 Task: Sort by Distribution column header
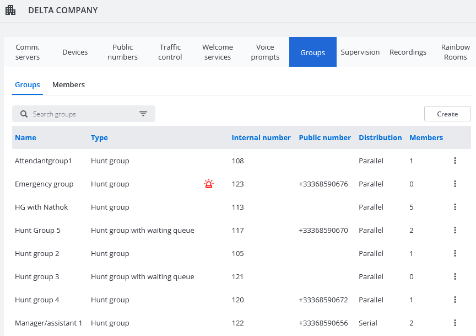[380, 137]
